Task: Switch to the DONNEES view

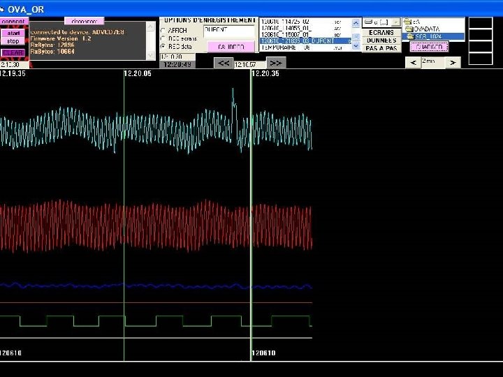Action: tap(381, 40)
